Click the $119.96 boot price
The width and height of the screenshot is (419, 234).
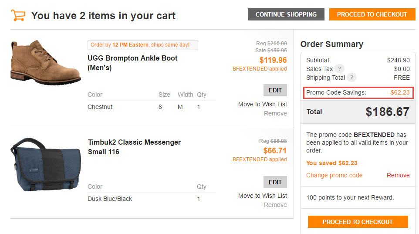pyautogui.click(x=273, y=60)
